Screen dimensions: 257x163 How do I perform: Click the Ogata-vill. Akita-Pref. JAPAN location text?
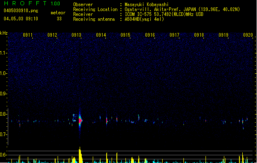point(182,9)
